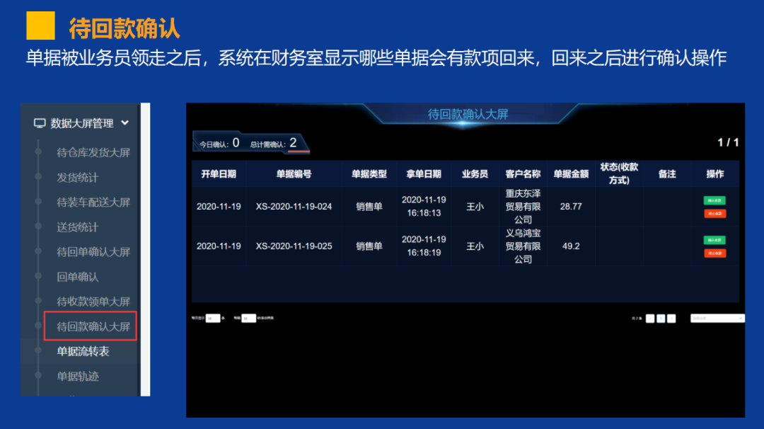This screenshot has width=764, height=429.
Task: Click the 单据编号 column header
Action: (294, 174)
